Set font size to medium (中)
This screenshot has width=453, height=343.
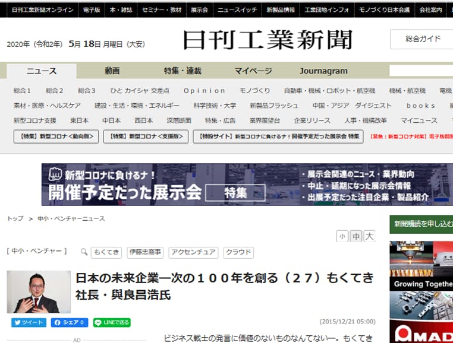click(356, 236)
